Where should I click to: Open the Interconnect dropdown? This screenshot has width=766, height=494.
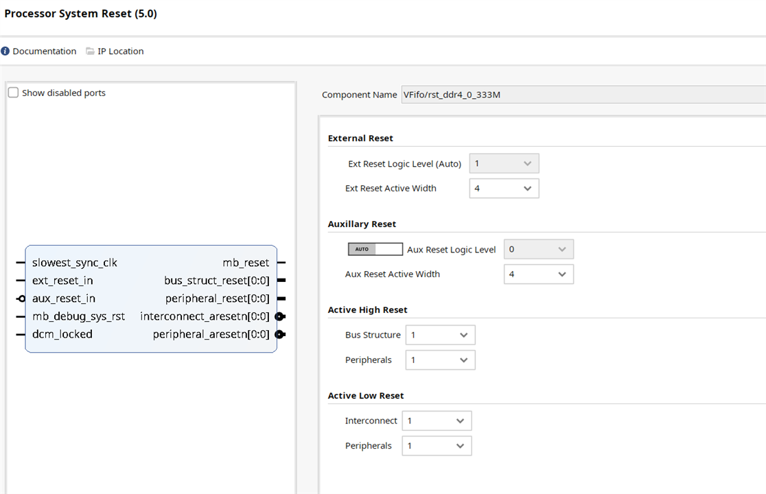pos(437,421)
